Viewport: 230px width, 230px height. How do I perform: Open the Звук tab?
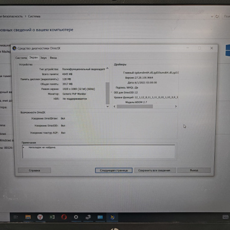tap(43, 58)
